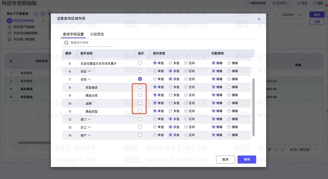Switch to 查询字段设置 tab
This screenshot has width=328, height=179.
73,34
